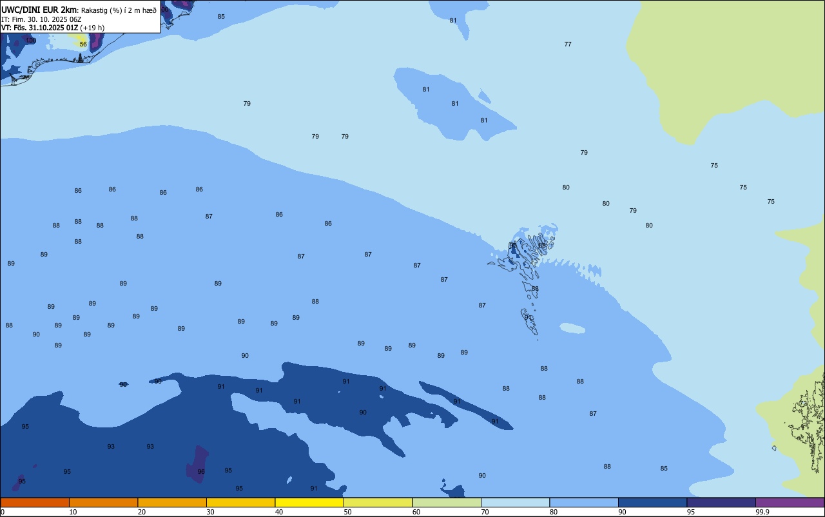Click the map title 'UWC/DINI EUR 2km'
Viewport: 825px width, 517px height.
pos(39,10)
